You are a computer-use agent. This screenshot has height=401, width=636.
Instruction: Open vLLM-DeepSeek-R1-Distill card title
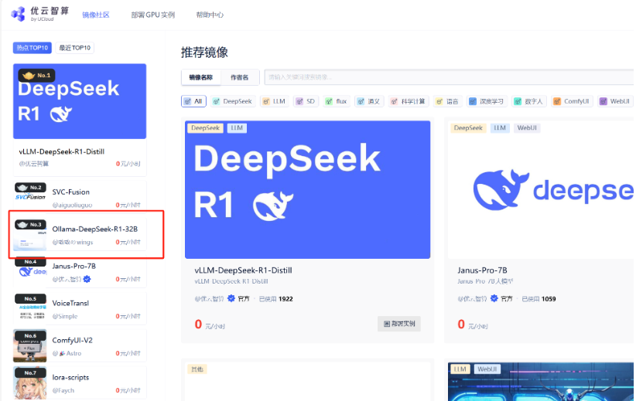[x=244, y=270]
